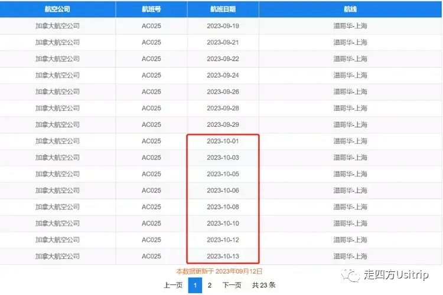
Task: Select page 1 in pagination
Action: [195, 285]
